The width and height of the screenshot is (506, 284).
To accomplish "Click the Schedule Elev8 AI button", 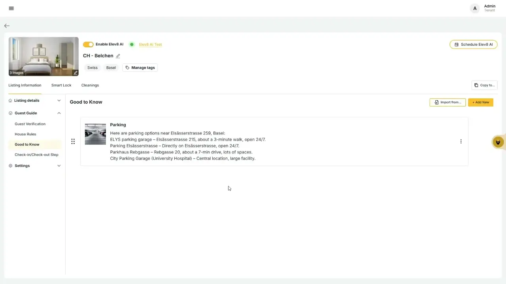I will click(474, 45).
